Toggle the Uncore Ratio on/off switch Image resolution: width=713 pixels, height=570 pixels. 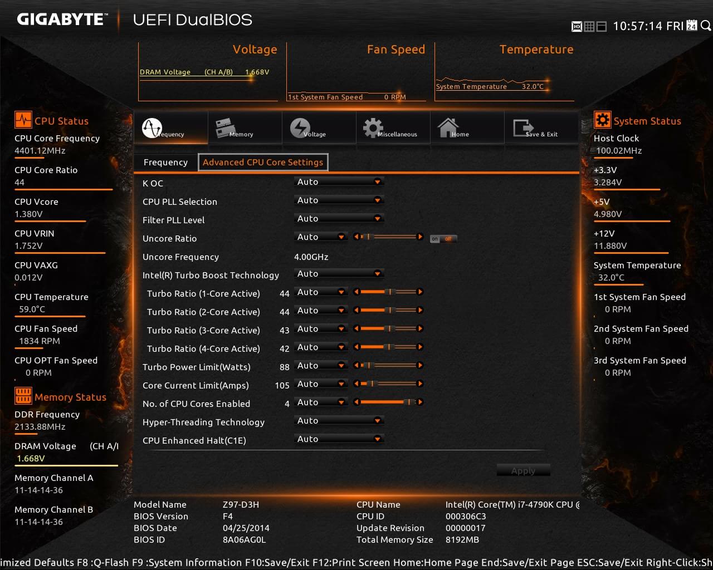click(x=443, y=239)
